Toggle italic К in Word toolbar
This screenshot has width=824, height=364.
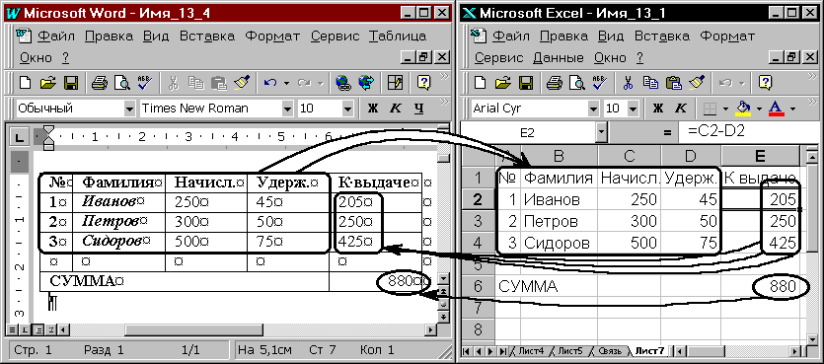pyautogui.click(x=395, y=109)
